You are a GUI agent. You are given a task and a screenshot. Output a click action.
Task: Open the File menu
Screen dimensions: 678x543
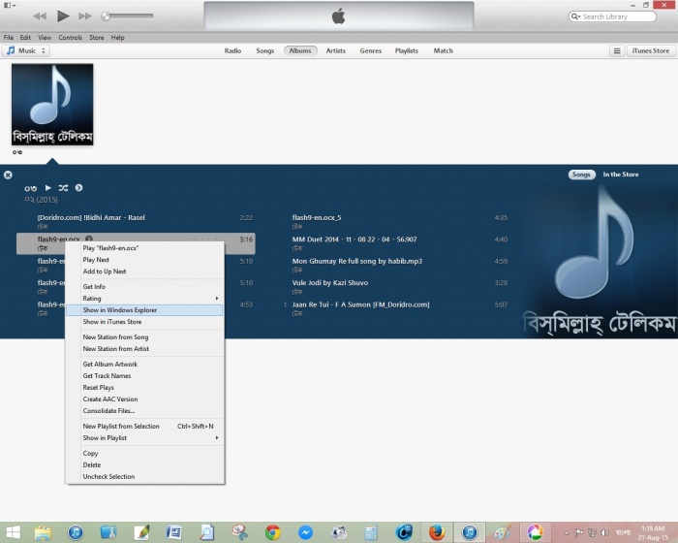8,38
